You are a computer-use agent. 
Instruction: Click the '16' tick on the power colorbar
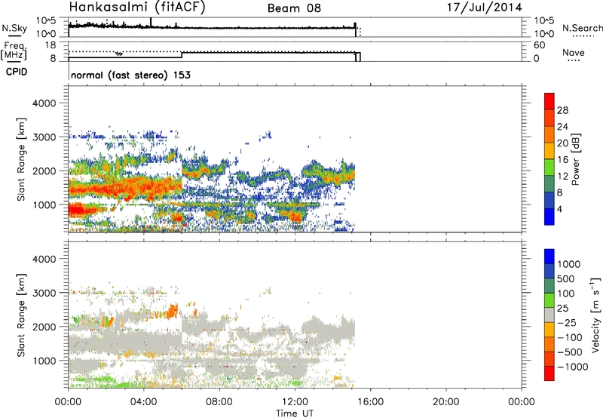click(562, 160)
